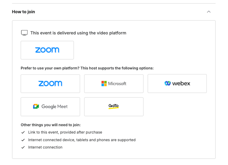Click 'Other things you will need to join' heading
Viewport: 228px width, 165px height.
tap(51, 125)
